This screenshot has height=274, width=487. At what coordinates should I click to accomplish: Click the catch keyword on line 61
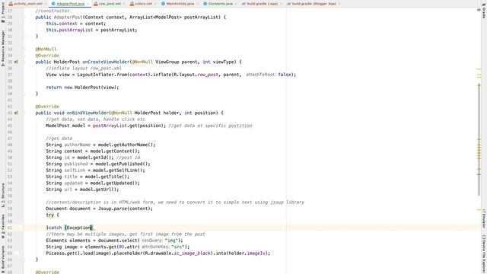click(56, 228)
